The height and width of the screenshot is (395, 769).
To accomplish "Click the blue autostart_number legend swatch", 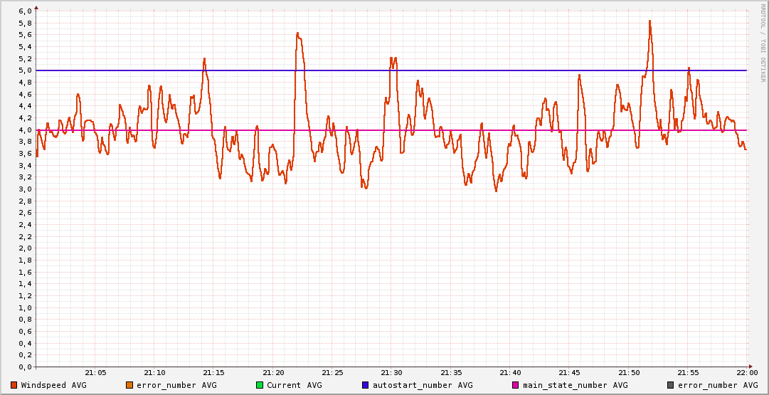I will 366,385.
